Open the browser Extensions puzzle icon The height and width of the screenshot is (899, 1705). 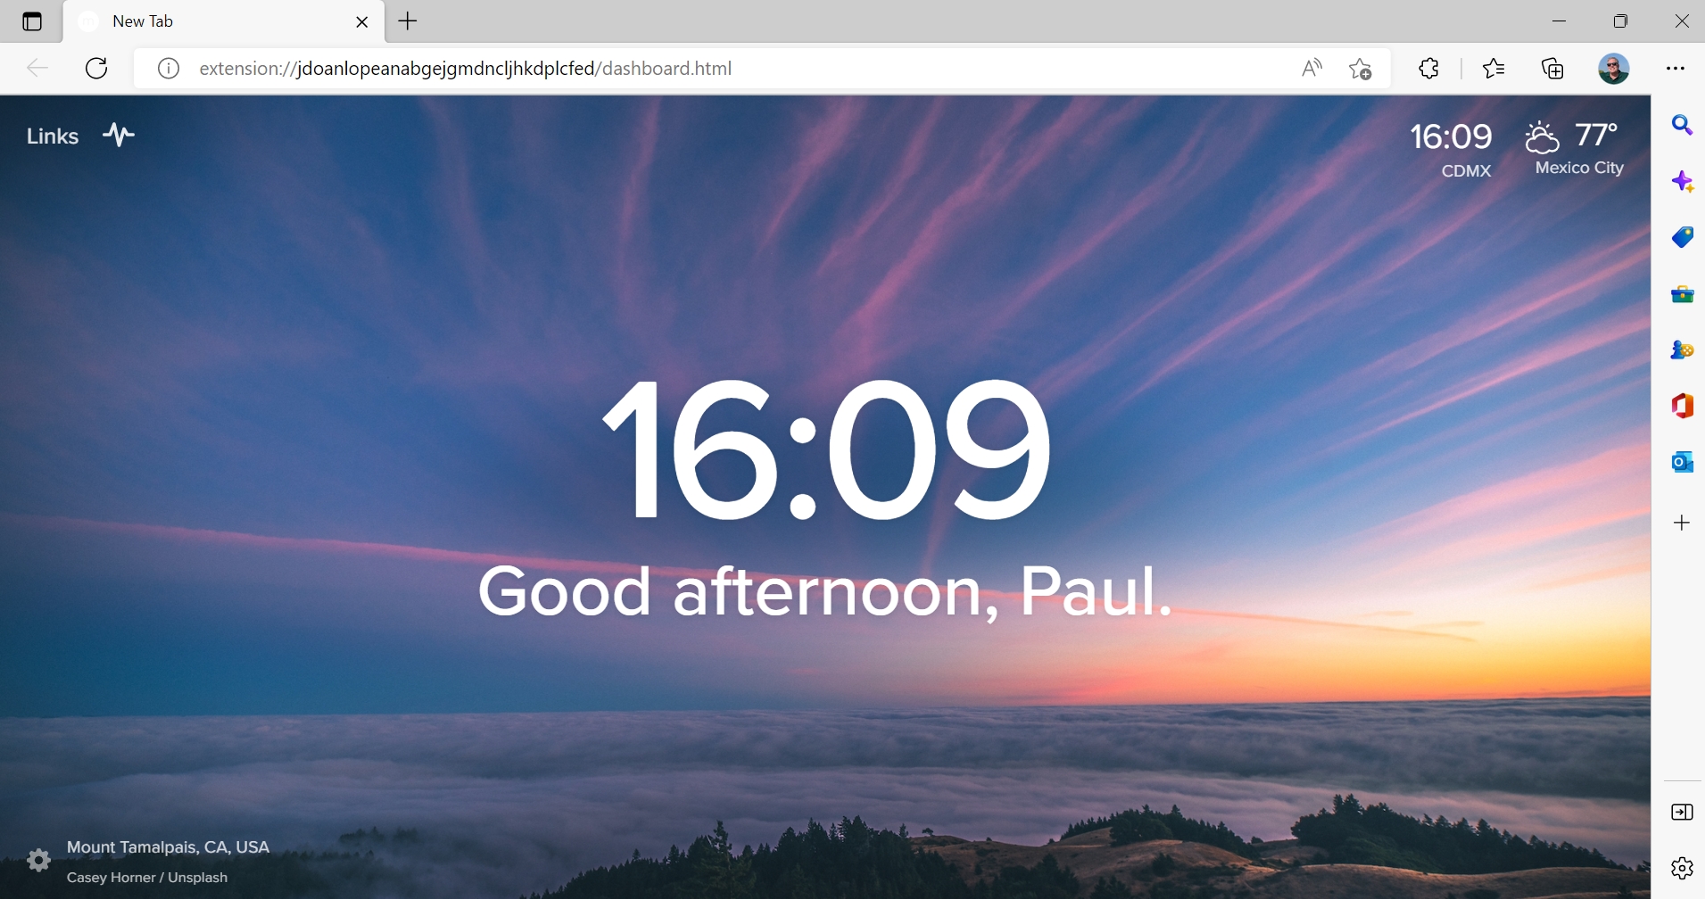point(1428,69)
